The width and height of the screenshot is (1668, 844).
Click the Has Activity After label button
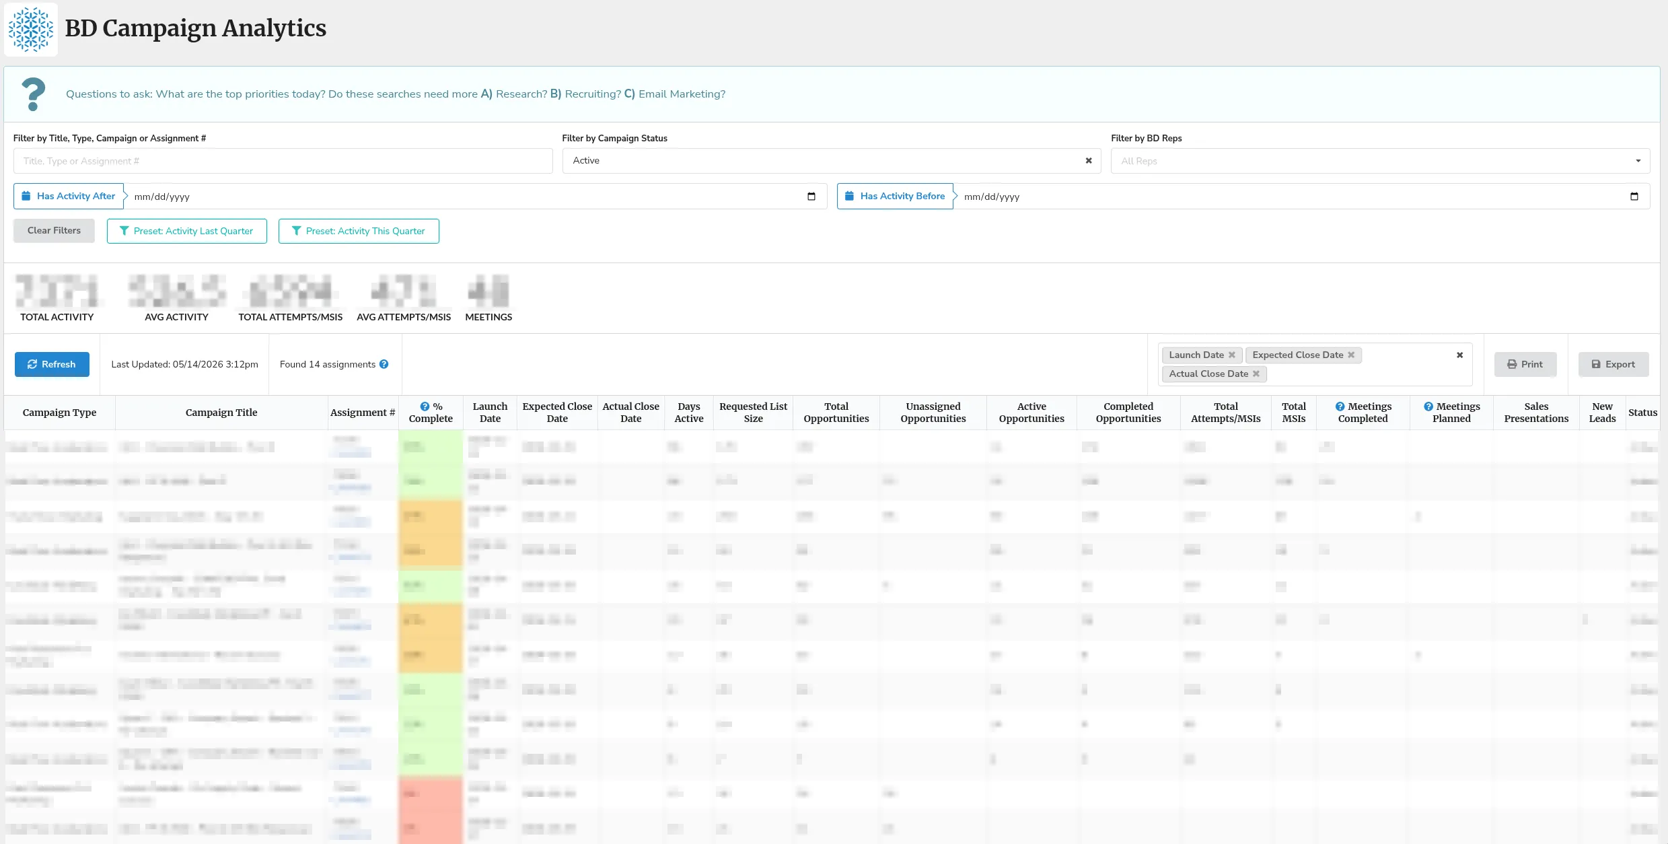coord(69,197)
